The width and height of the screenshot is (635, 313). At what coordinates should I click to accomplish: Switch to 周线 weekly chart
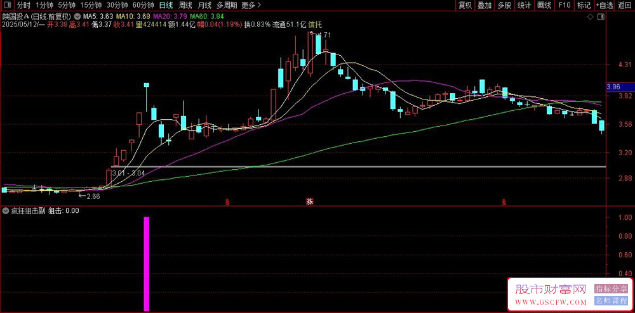pos(185,5)
